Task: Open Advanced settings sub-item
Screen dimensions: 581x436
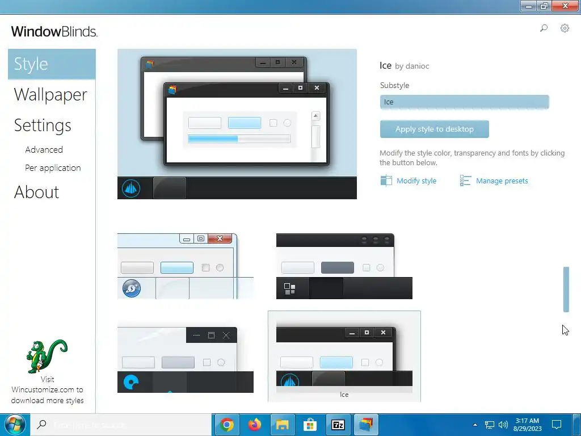Action: [x=44, y=149]
